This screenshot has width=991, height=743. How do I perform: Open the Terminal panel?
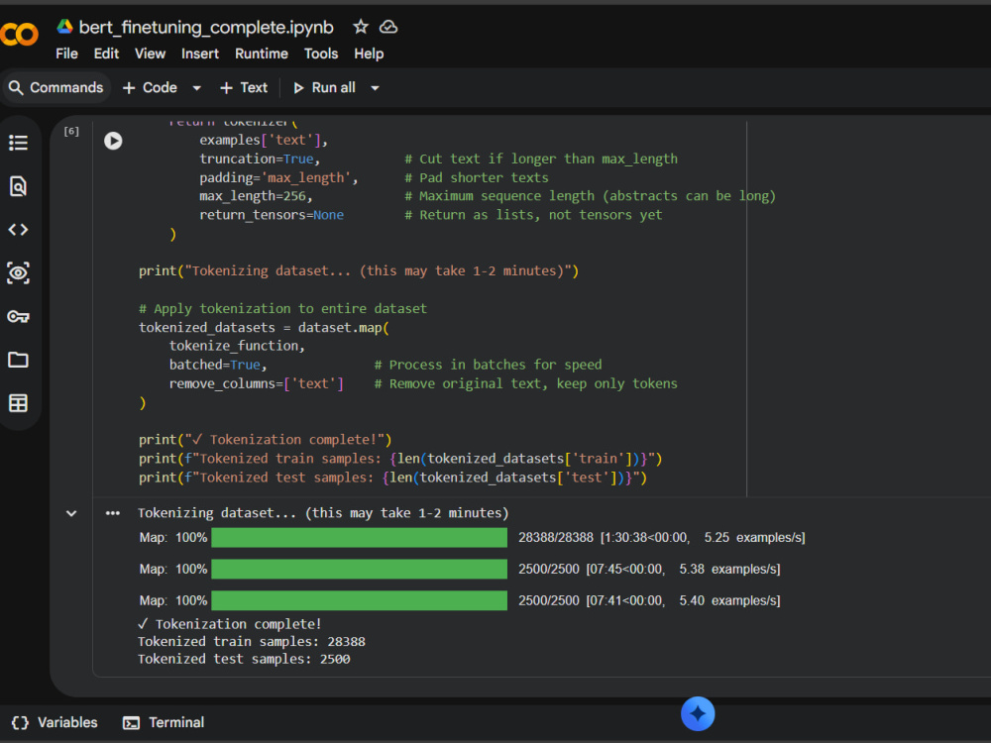[164, 723]
